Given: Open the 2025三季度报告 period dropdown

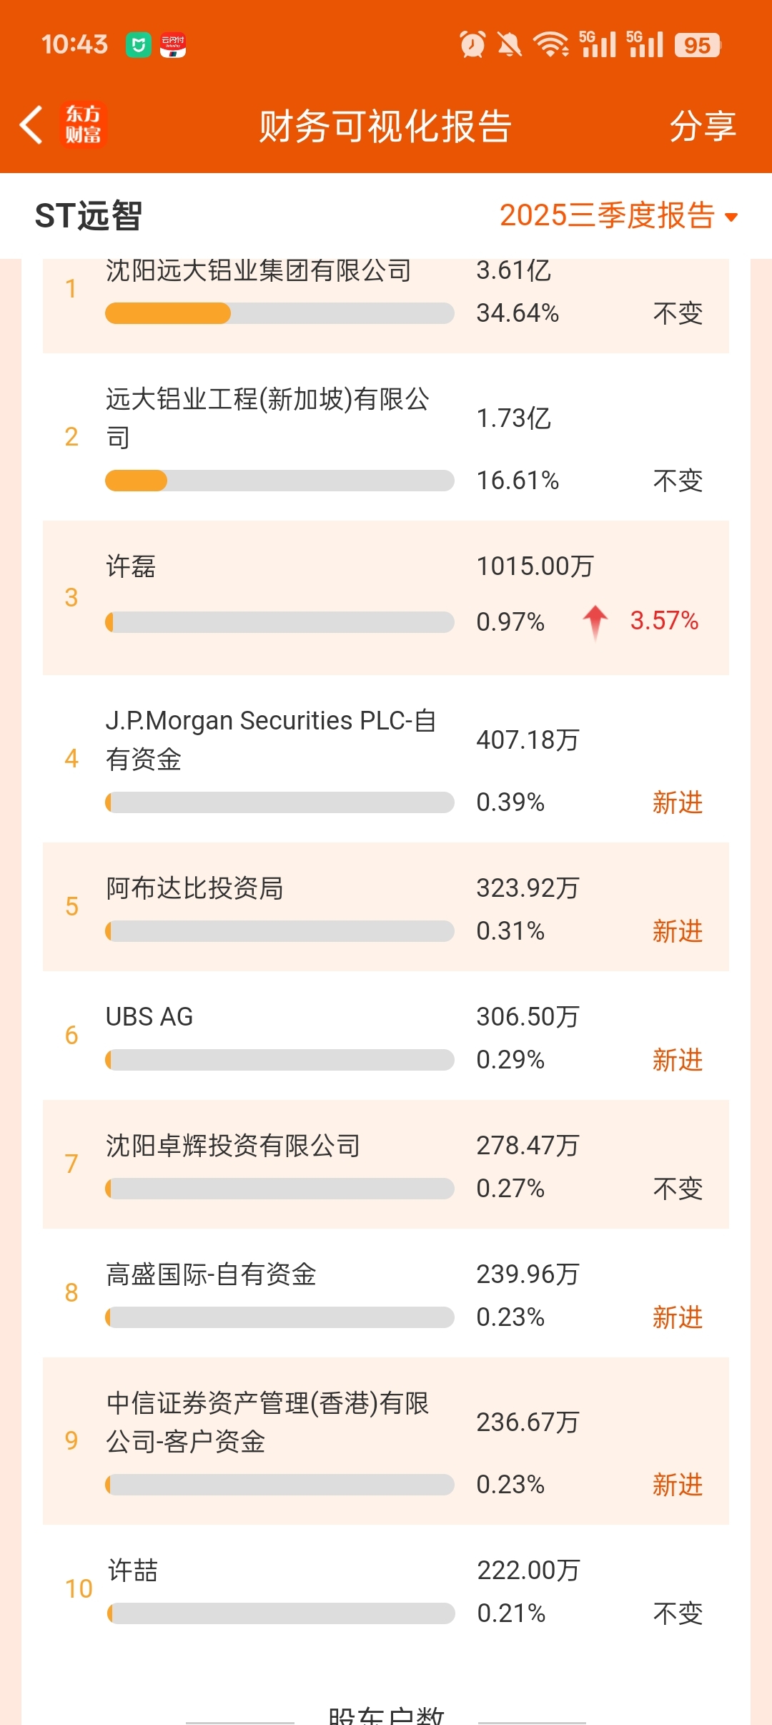Looking at the screenshot, I should (608, 215).
